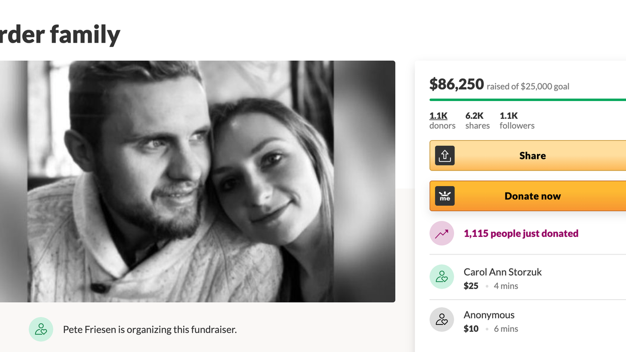This screenshot has width=626, height=352.
Task: Click the GoFundMe 'me' logo on Donate now
Action: click(x=444, y=196)
